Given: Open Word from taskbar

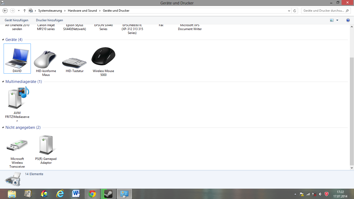Looking at the screenshot, I should point(76,194).
